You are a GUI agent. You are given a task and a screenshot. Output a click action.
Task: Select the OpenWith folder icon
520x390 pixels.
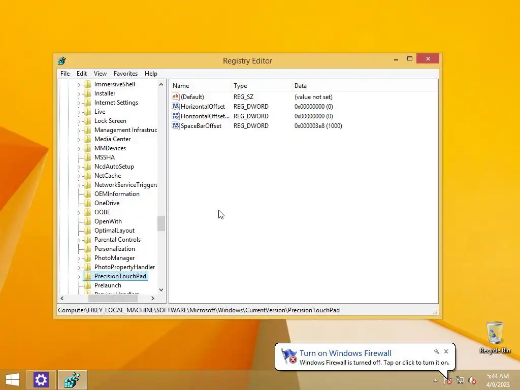tap(88, 221)
